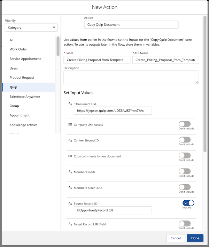Choose the Service Appointment category
This screenshot has width=209, height=247.
pyautogui.click(x=29, y=59)
